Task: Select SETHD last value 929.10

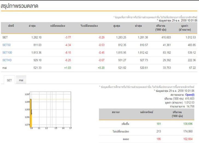Action: [37, 60]
